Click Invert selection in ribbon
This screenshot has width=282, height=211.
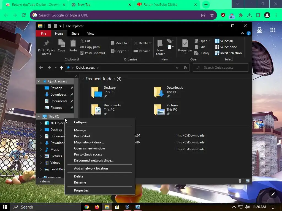pyautogui.click(x=228, y=53)
